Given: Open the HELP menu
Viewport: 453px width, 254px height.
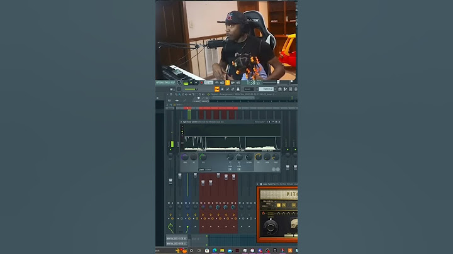Looking at the screenshot, I should 172,82.
